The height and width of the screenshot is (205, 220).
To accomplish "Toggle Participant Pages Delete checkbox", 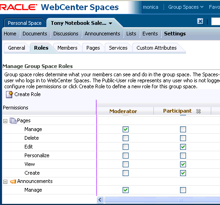I will click(x=183, y=138).
